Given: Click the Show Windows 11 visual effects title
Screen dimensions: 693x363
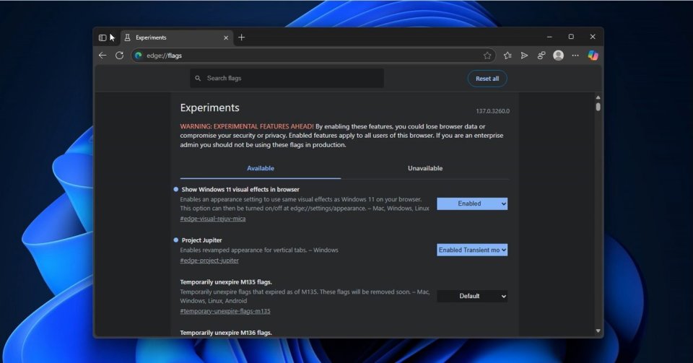Looking at the screenshot, I should click(240, 190).
